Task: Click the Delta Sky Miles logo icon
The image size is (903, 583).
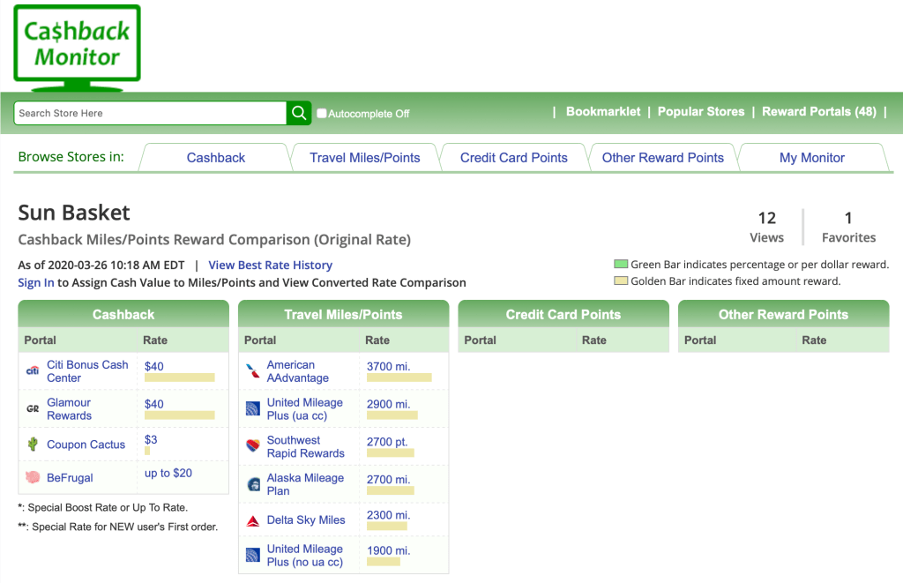Action: coord(253,520)
